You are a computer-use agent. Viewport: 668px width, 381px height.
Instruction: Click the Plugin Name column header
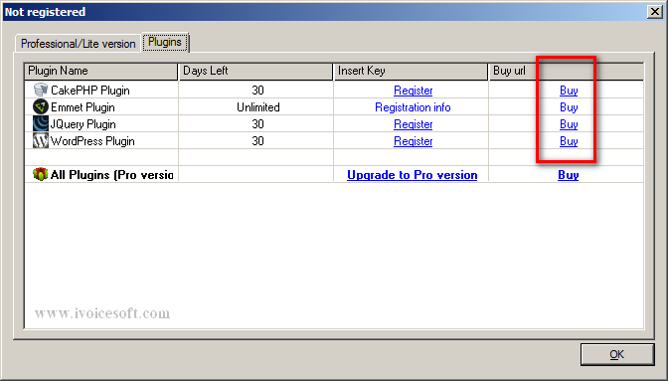click(101, 72)
